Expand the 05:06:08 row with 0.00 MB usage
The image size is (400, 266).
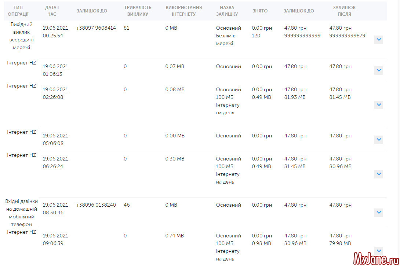378,140
